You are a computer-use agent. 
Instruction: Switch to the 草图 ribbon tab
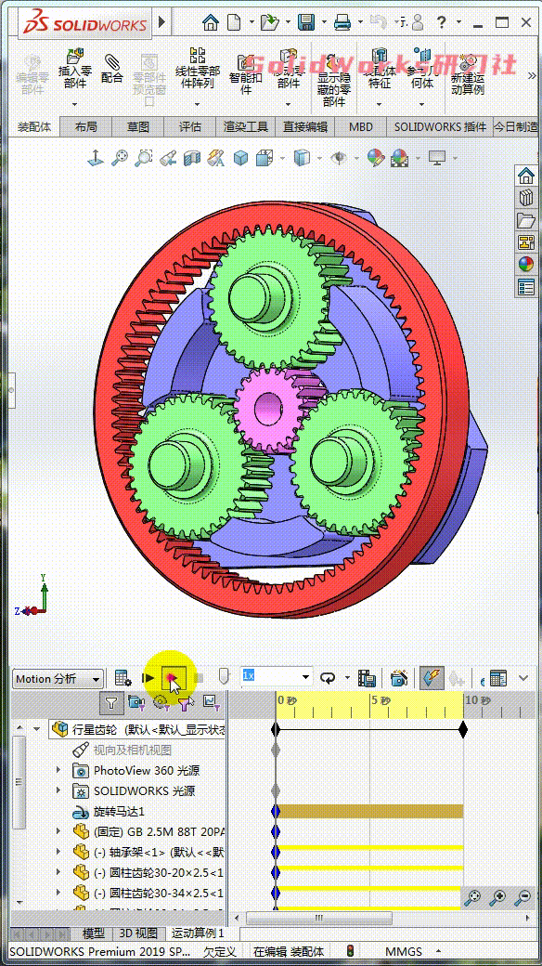[x=138, y=127]
